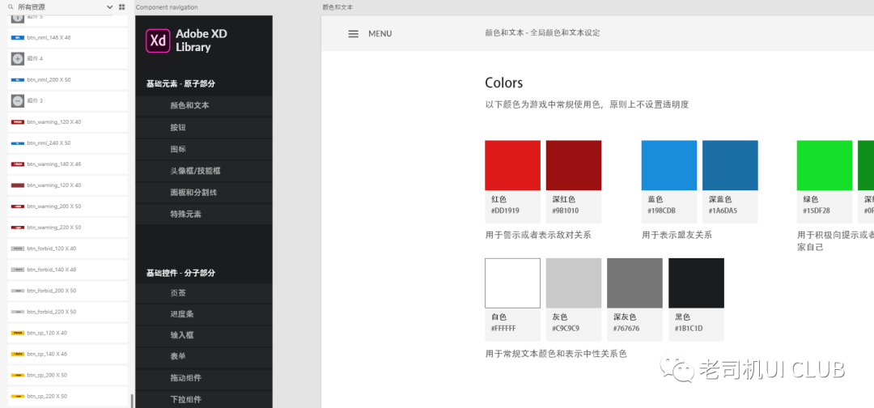Select the btn_warning_200 X 50 component

pos(67,206)
